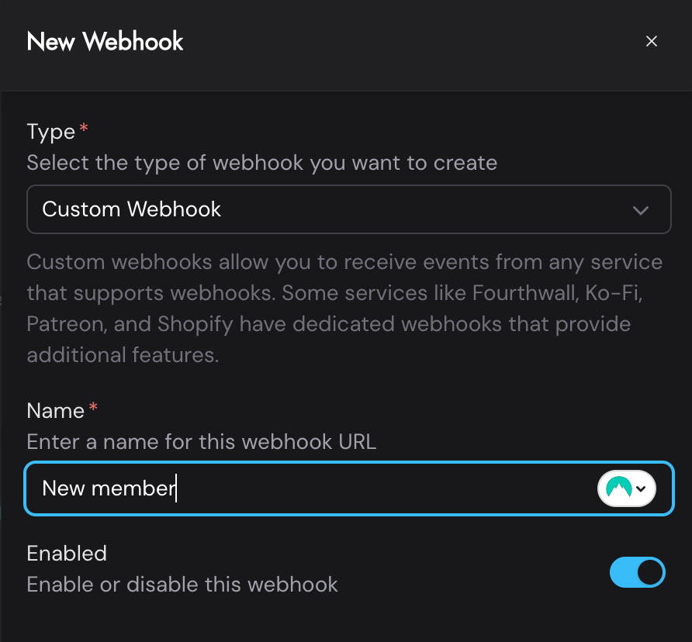The image size is (692, 642).
Task: Select the Type section heading
Action: [x=49, y=131]
